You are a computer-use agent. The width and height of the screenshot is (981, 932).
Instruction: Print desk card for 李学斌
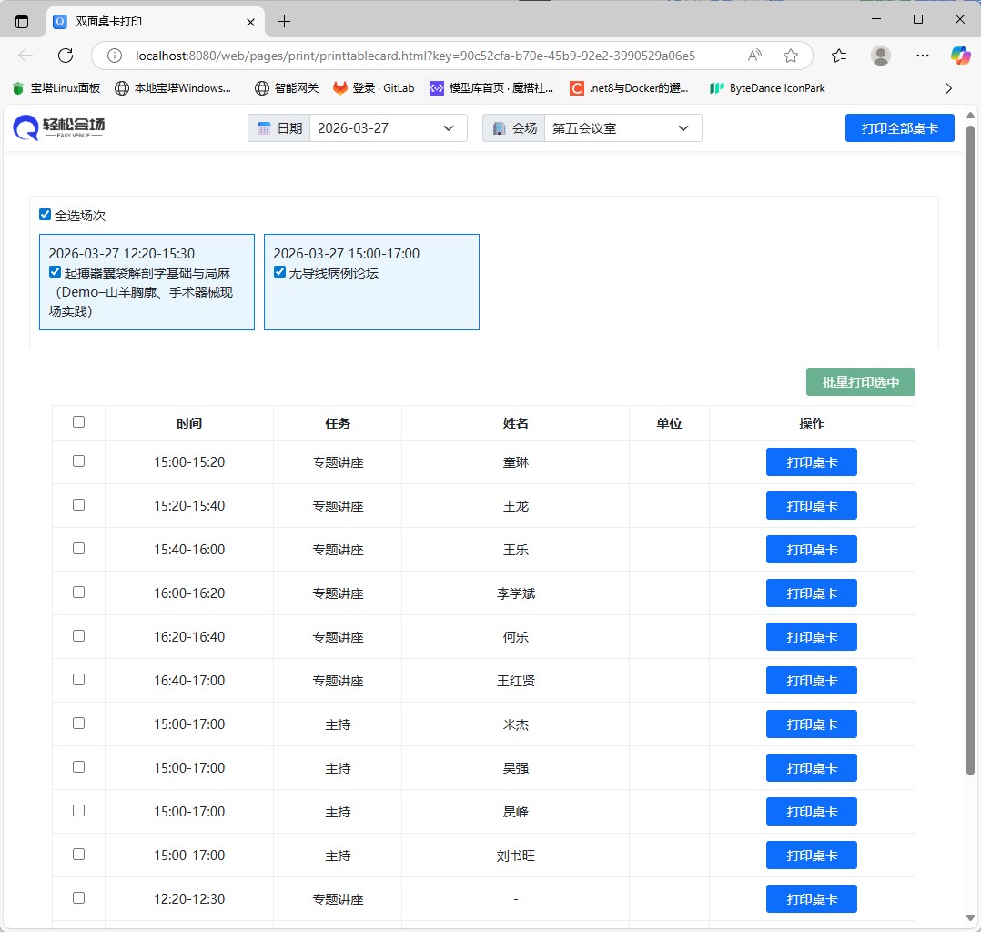click(812, 593)
